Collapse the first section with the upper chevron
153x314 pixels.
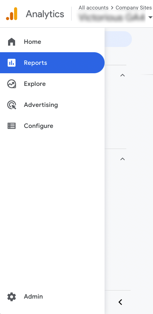(x=122, y=75)
